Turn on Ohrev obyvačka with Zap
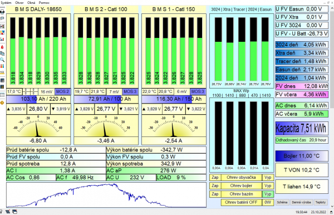The image size is (334, 215). (215, 177)
